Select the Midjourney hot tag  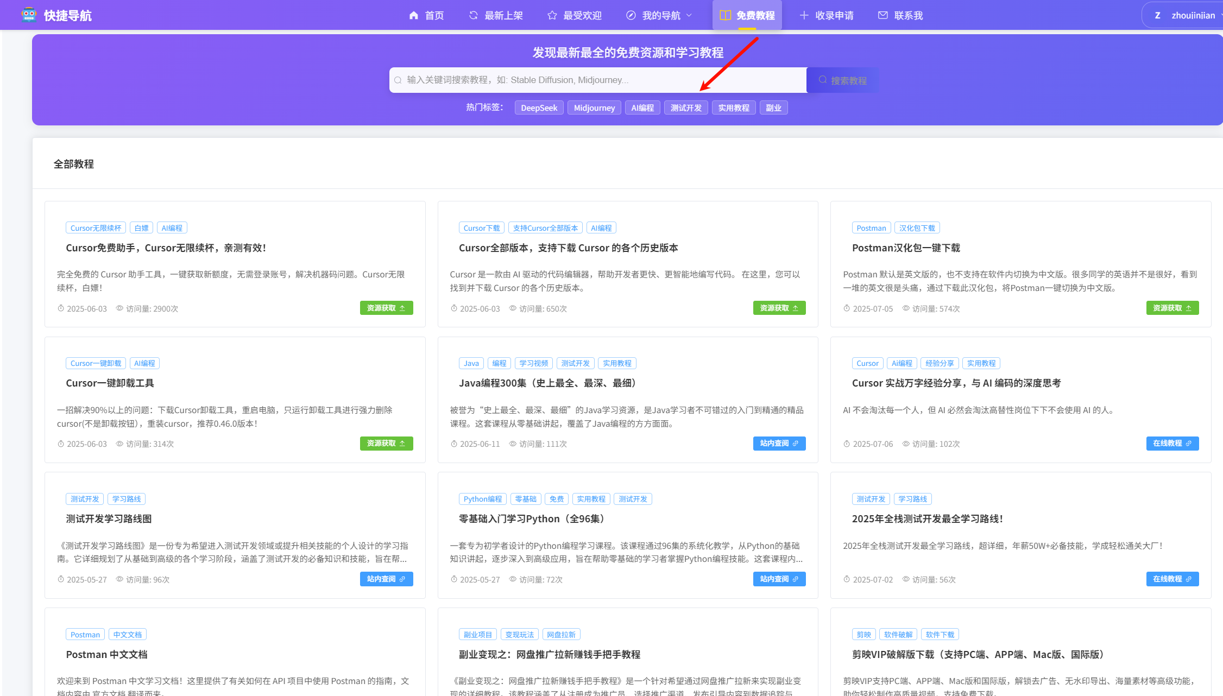(x=594, y=108)
